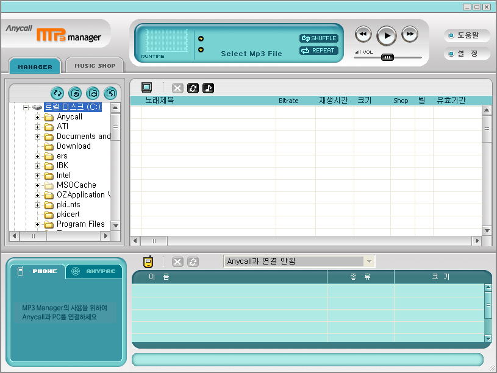Click the favorites folder icon with heart
This screenshot has height=373, width=497.
point(75,93)
